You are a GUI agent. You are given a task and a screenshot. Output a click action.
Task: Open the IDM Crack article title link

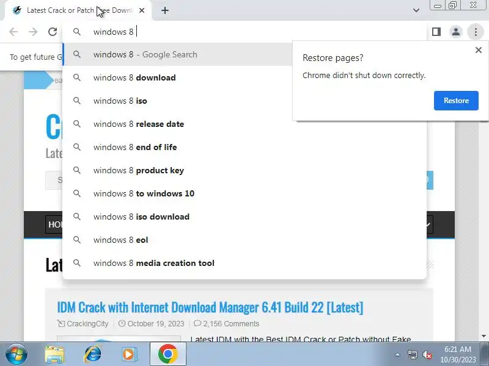210,307
